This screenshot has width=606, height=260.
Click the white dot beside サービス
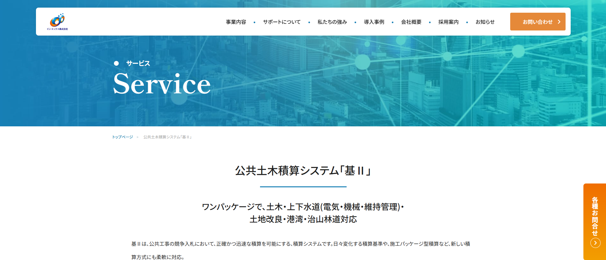(x=116, y=63)
